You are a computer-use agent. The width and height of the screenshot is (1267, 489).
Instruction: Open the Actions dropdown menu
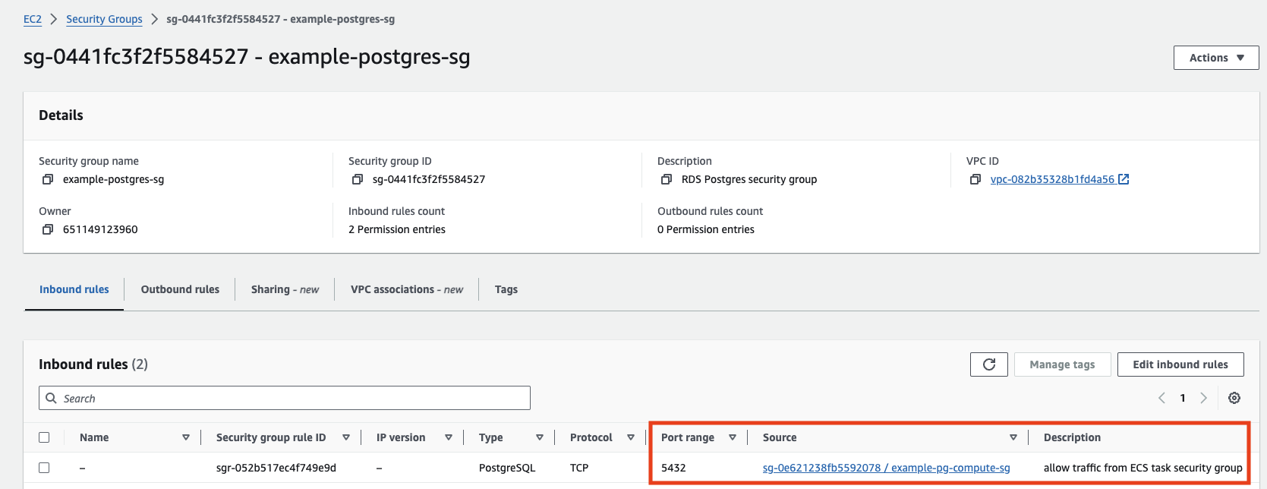(x=1215, y=58)
